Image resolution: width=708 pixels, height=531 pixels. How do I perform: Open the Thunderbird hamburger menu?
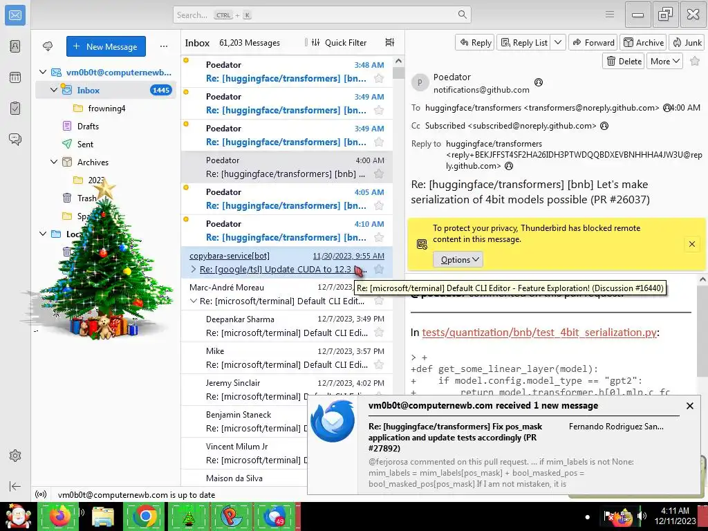tap(610, 15)
